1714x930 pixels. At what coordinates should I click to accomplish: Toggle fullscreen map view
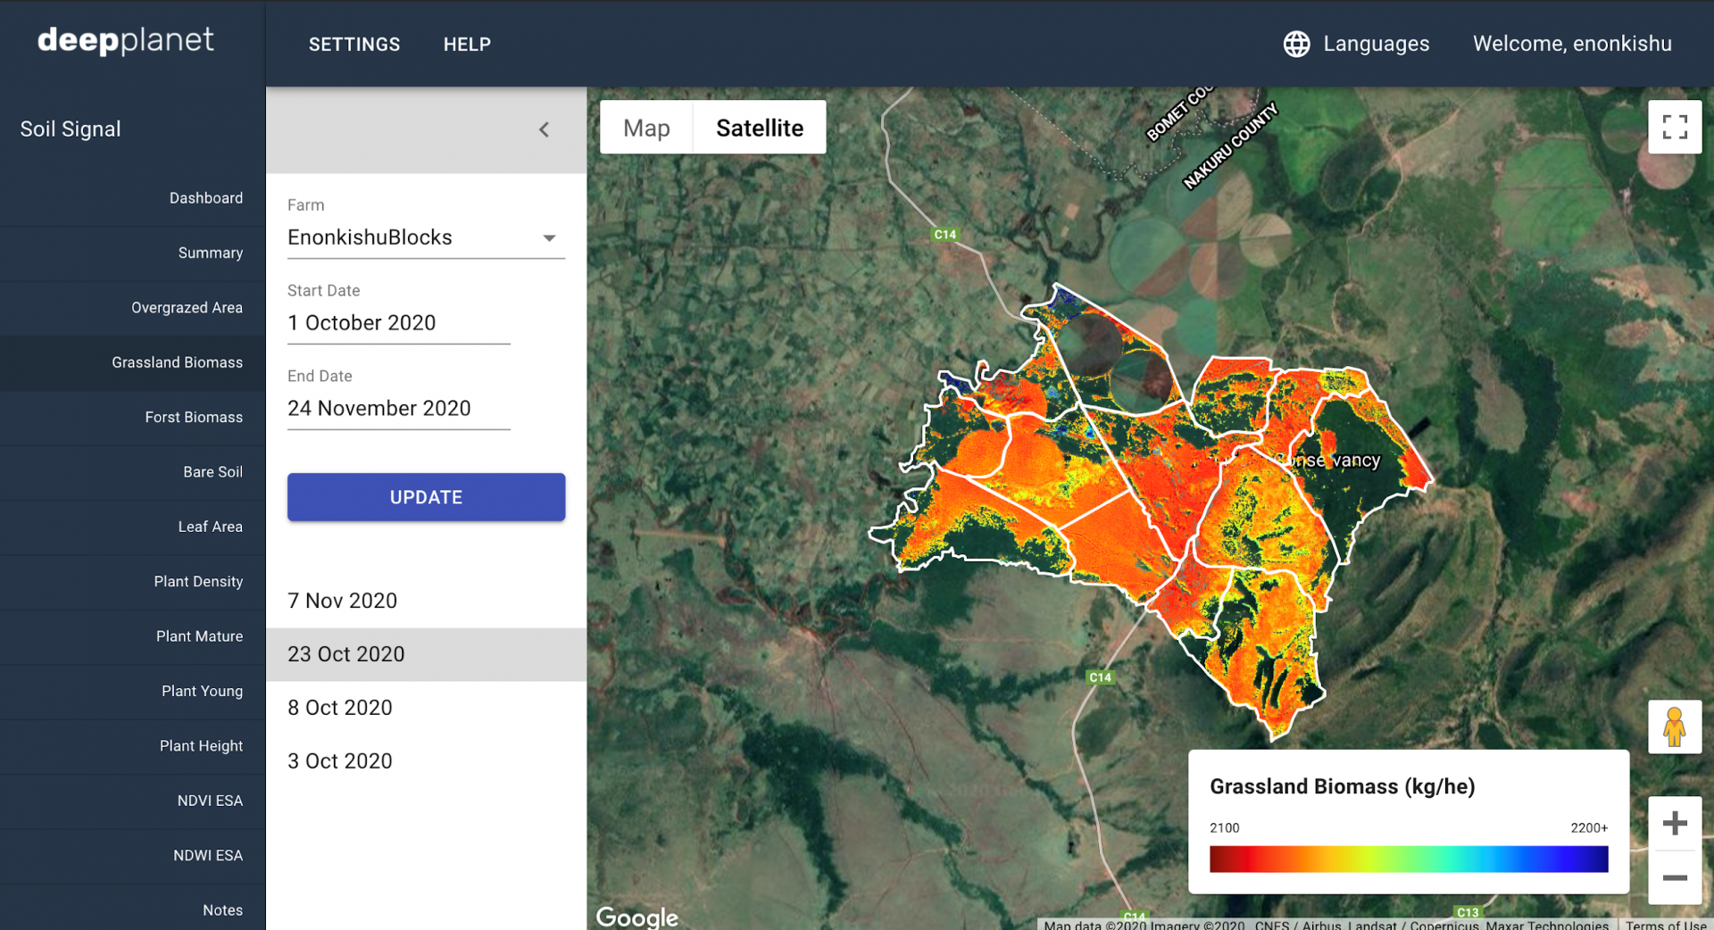[x=1675, y=127]
